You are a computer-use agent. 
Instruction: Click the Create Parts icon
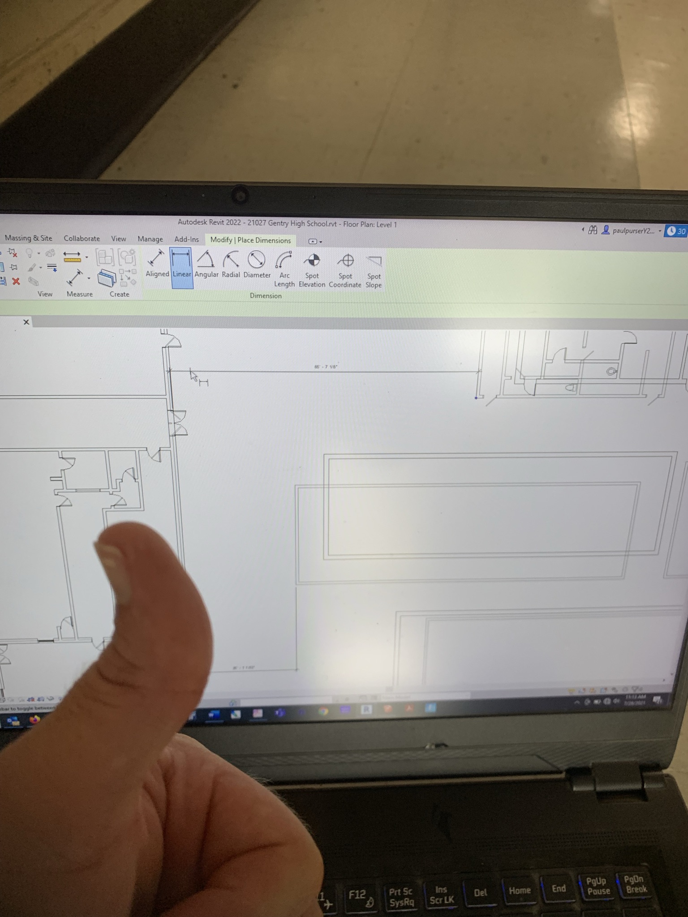(127, 278)
